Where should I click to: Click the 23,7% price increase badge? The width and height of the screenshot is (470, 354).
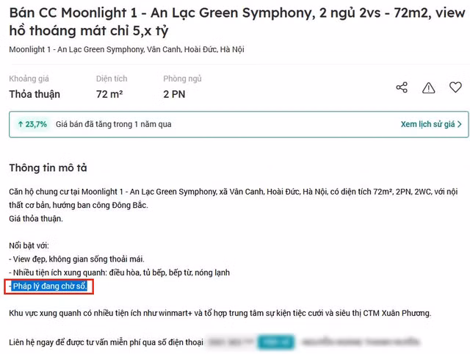tap(32, 124)
